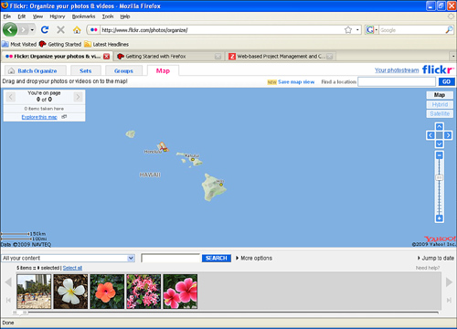
Task: Switch map view to Hybrid
Action: point(440,104)
